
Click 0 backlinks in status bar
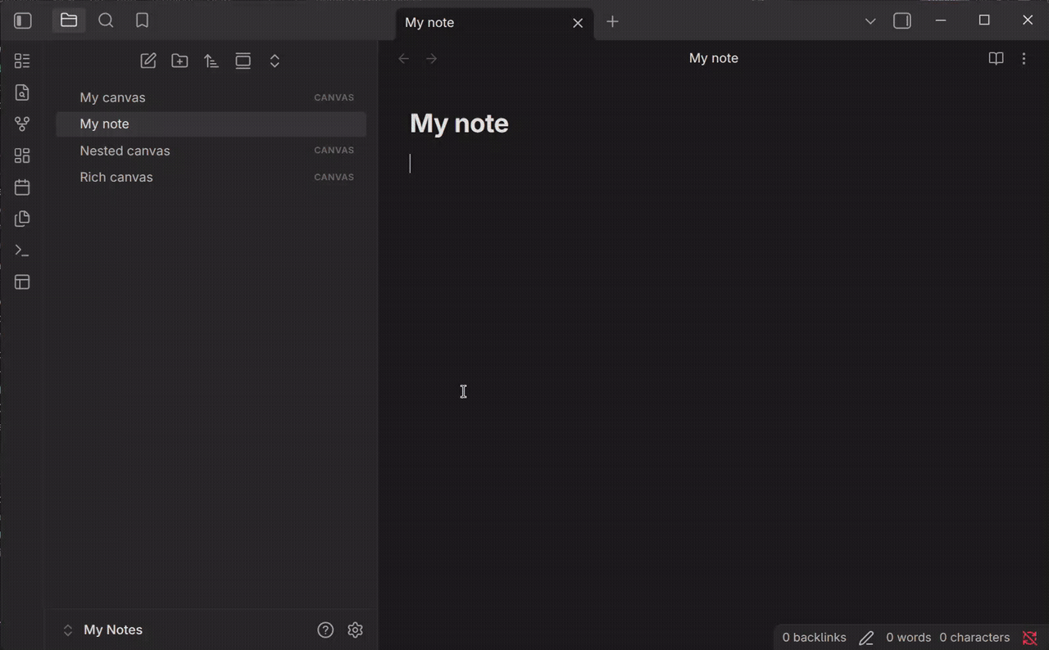[814, 637]
